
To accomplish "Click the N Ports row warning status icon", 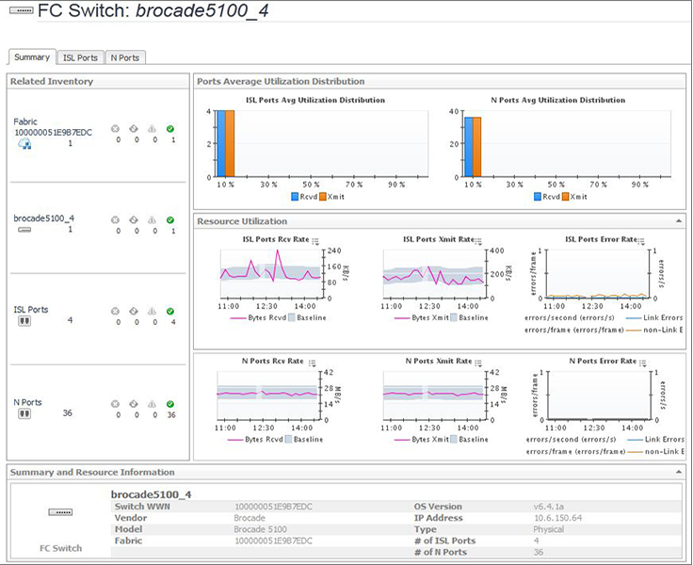I will coord(152,404).
